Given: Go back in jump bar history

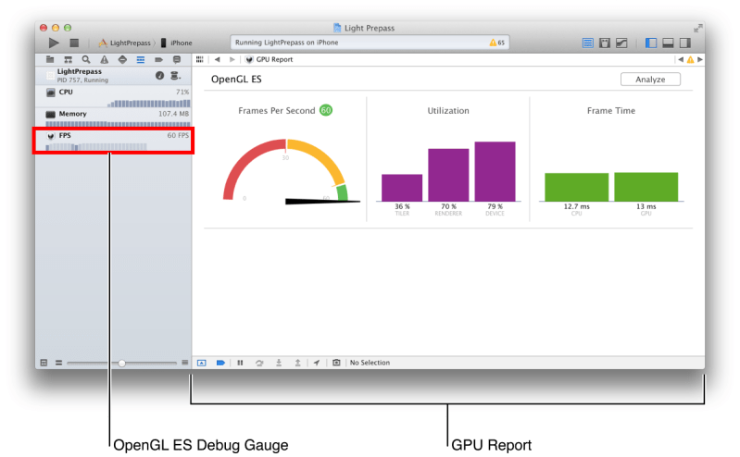Looking at the screenshot, I should (217, 59).
